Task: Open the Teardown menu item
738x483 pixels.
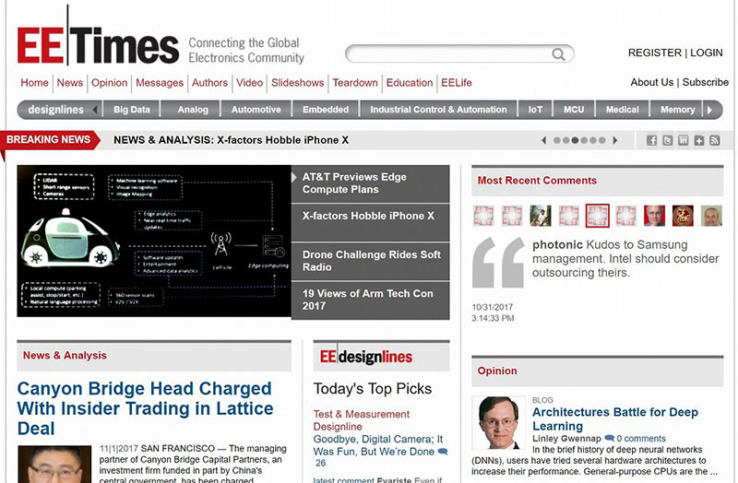Action: (x=355, y=82)
